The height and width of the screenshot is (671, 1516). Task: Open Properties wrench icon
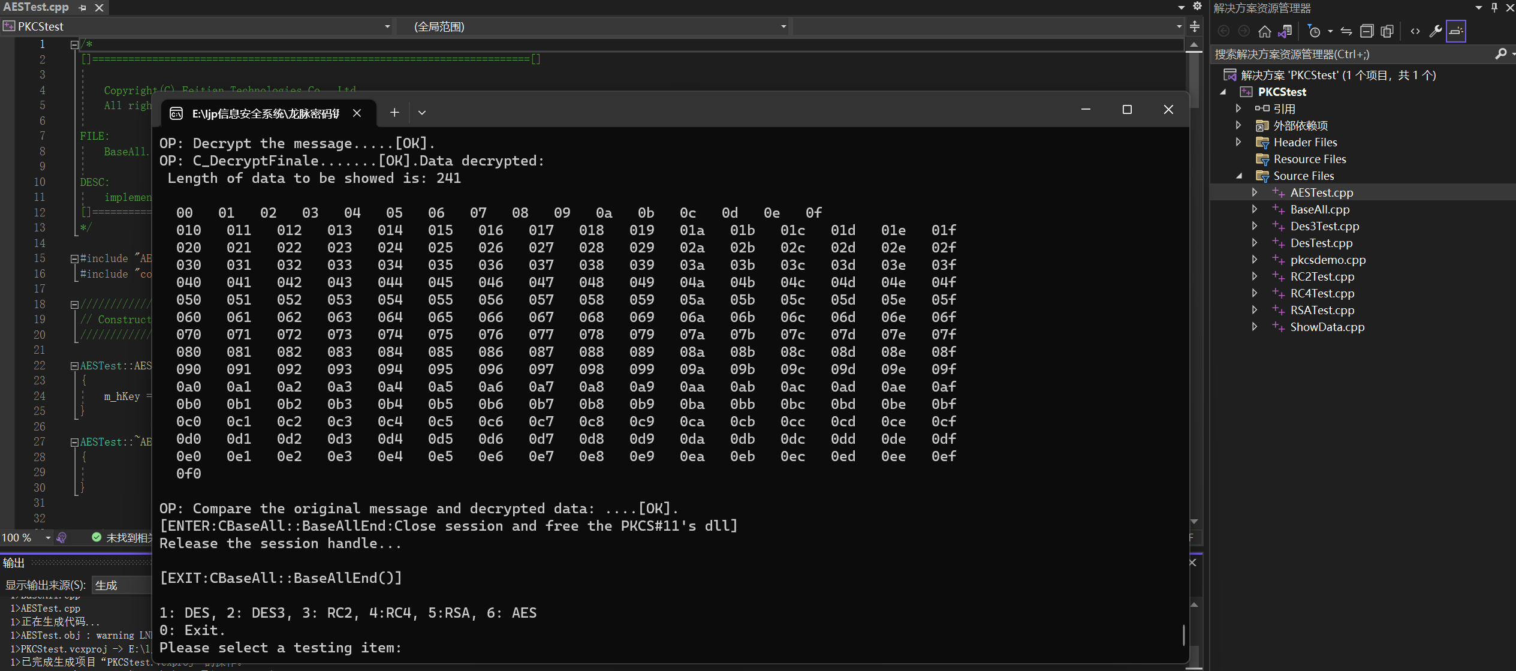pyautogui.click(x=1435, y=31)
